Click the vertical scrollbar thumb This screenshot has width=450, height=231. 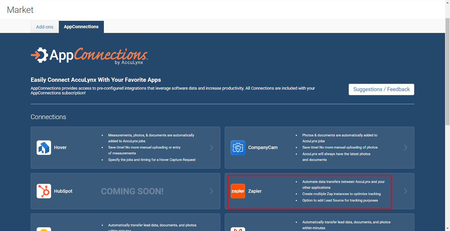click(x=447, y=71)
